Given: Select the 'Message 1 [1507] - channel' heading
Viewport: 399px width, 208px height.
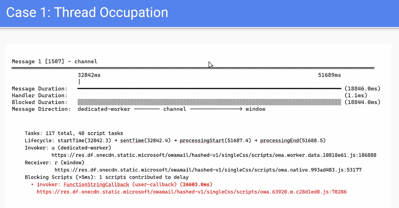Looking at the screenshot, I should 54,61.
